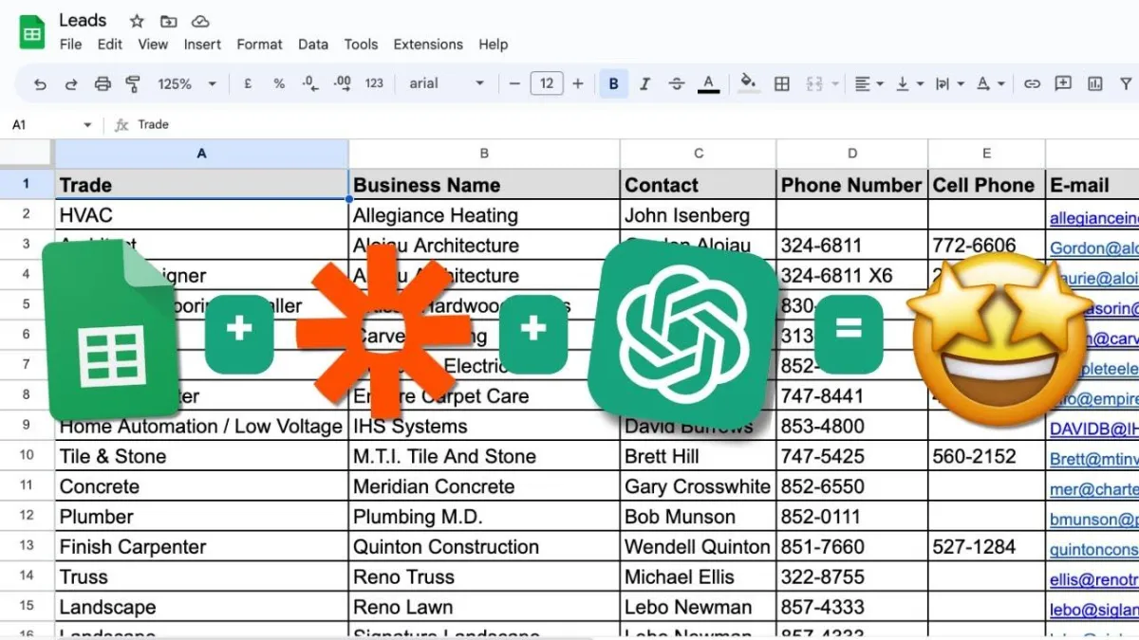The height and width of the screenshot is (640, 1139).
Task: Insert a link into the cell
Action: point(1032,83)
